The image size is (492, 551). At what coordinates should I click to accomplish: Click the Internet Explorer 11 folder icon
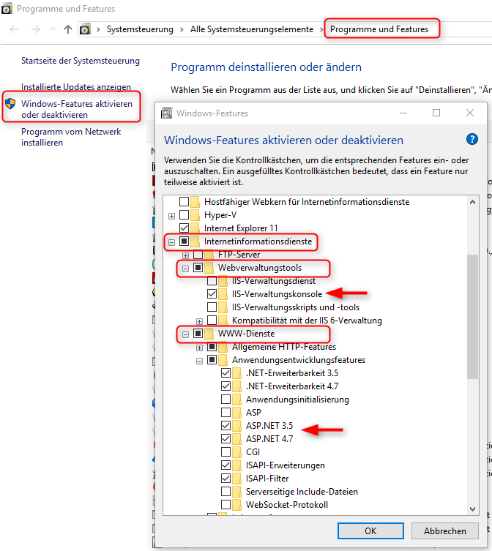(x=195, y=228)
